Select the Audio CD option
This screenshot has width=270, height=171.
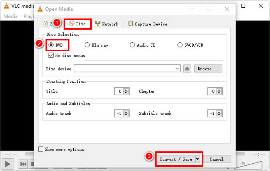(x=133, y=45)
